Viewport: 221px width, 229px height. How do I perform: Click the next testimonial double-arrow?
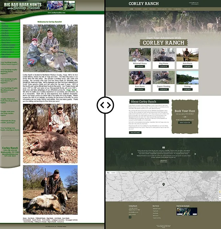[195, 154]
